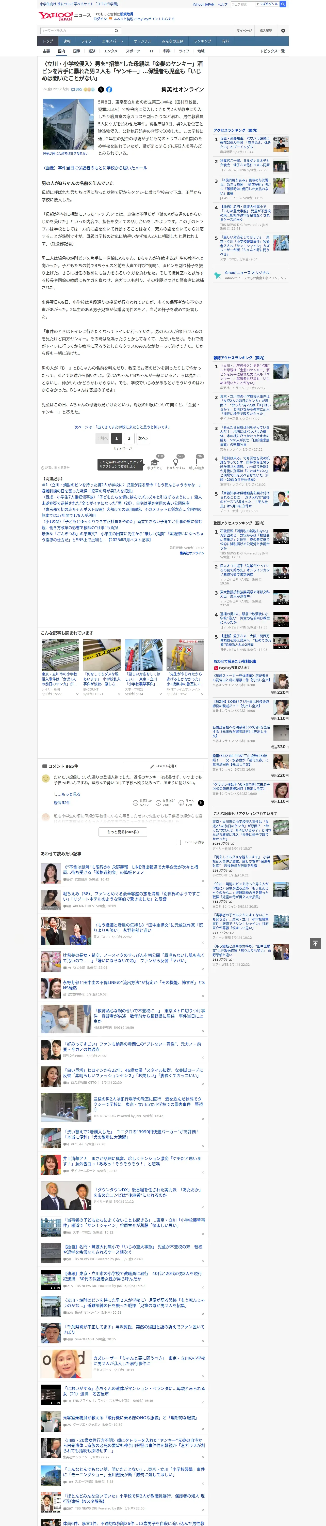Click the web search button in header
326x1526 pixels.
[x=283, y=4]
